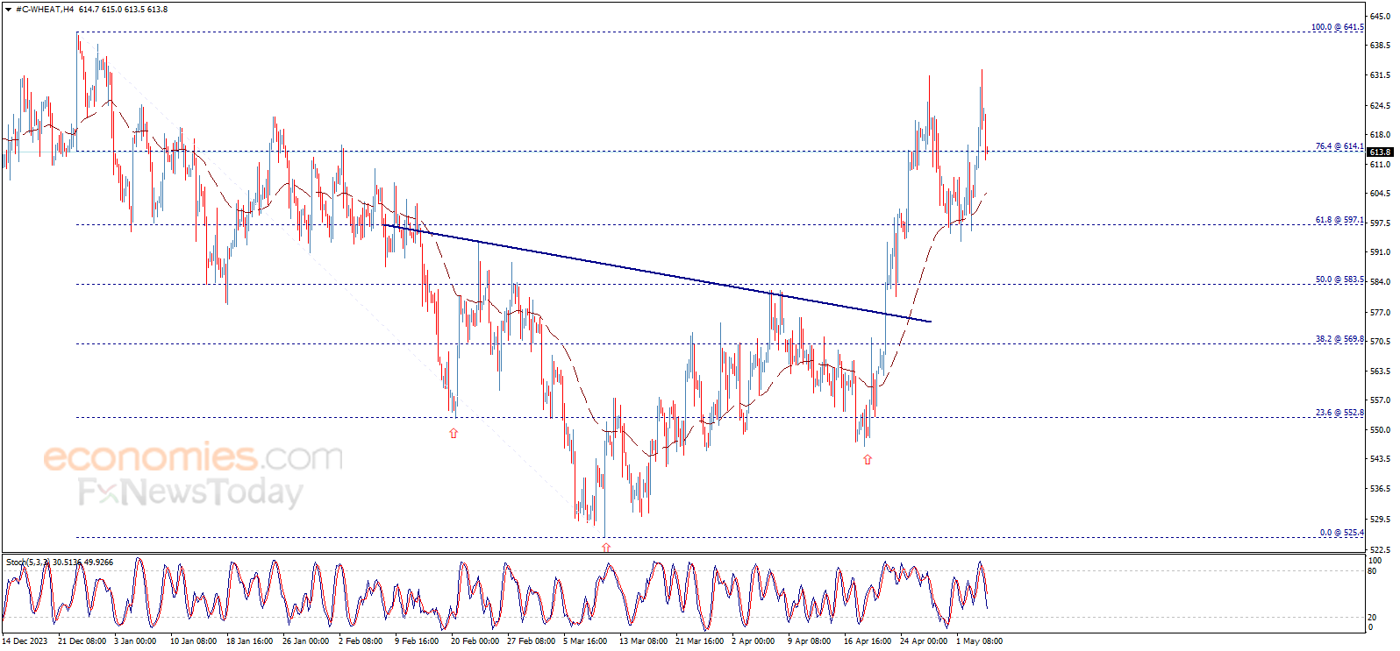
Task: Click the 536.5 price axis label
Action: [1381, 489]
